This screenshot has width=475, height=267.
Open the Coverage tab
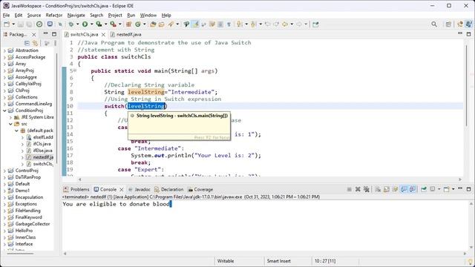coord(200,190)
